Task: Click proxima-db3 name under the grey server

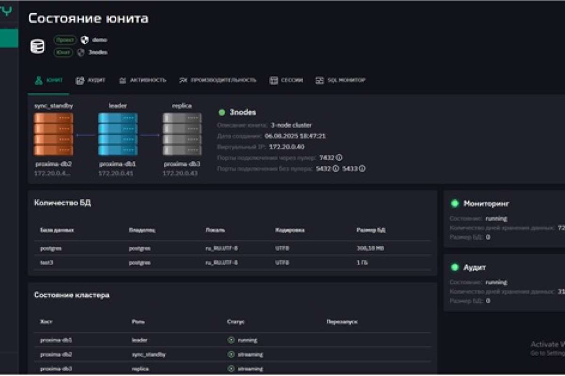Action: [x=182, y=164]
